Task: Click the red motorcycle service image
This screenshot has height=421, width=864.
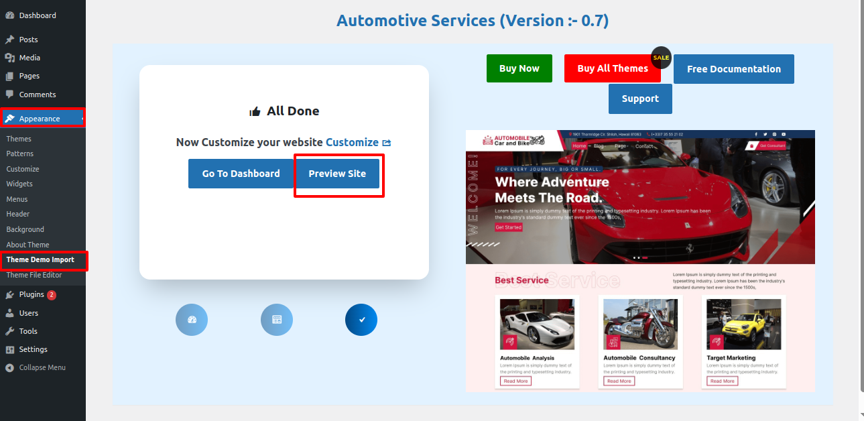Action: pyautogui.click(x=640, y=324)
